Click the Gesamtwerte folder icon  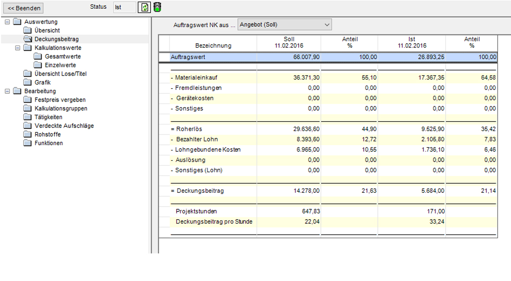coord(38,57)
